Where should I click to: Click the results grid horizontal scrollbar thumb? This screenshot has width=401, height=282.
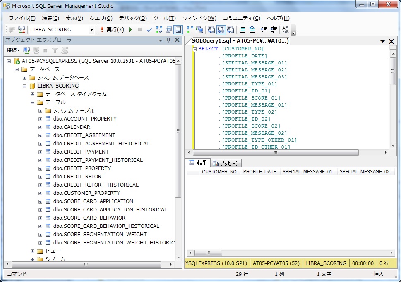208,253
